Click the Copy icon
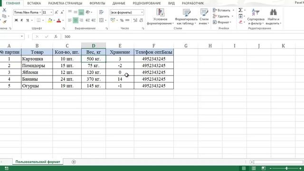304x171 pixels. click(4, 16)
